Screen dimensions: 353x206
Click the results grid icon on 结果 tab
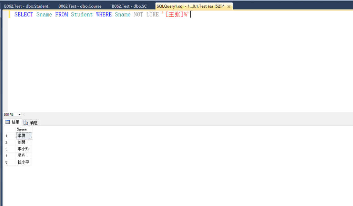[x=8, y=122]
